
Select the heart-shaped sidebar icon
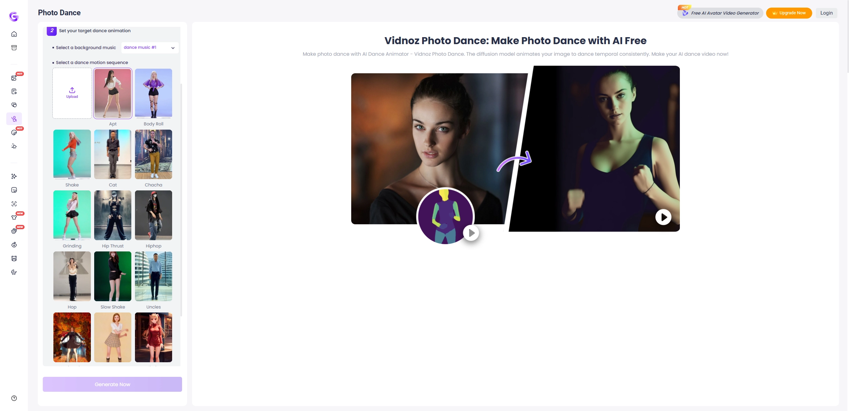point(14,105)
